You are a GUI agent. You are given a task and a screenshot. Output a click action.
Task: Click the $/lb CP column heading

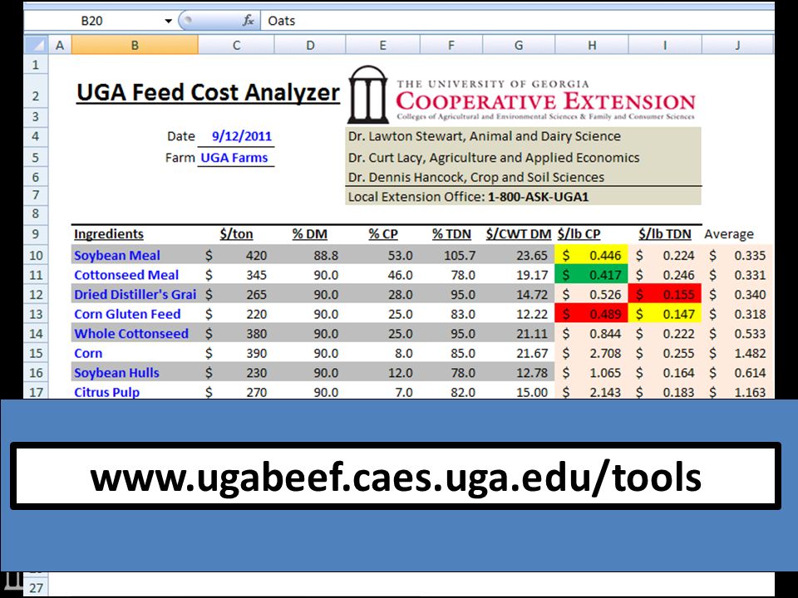coord(579,234)
